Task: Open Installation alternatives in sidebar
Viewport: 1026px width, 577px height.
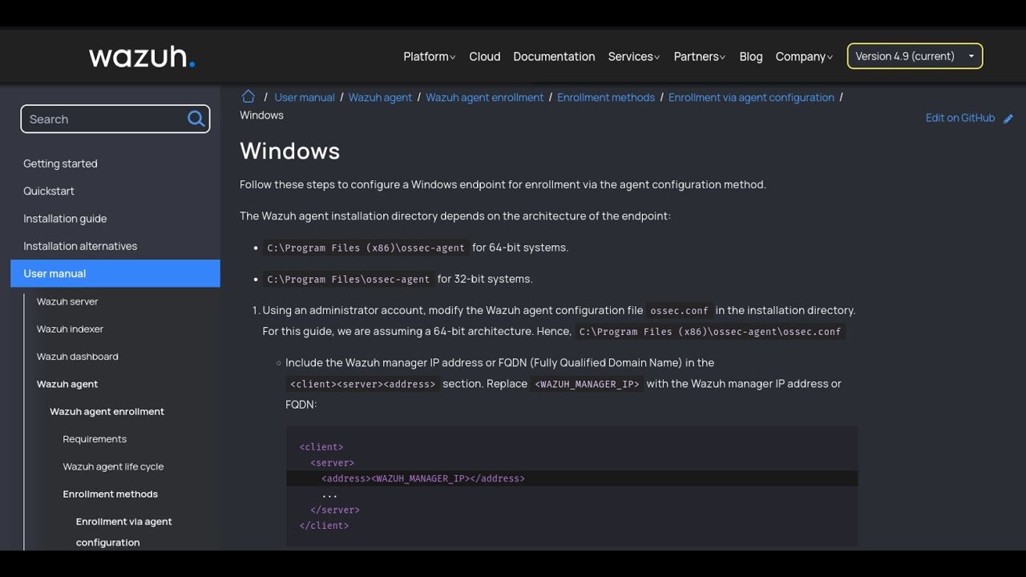Action: click(x=80, y=246)
